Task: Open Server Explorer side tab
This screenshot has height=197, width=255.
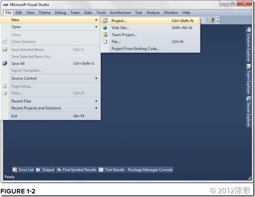Action: (x=248, y=111)
